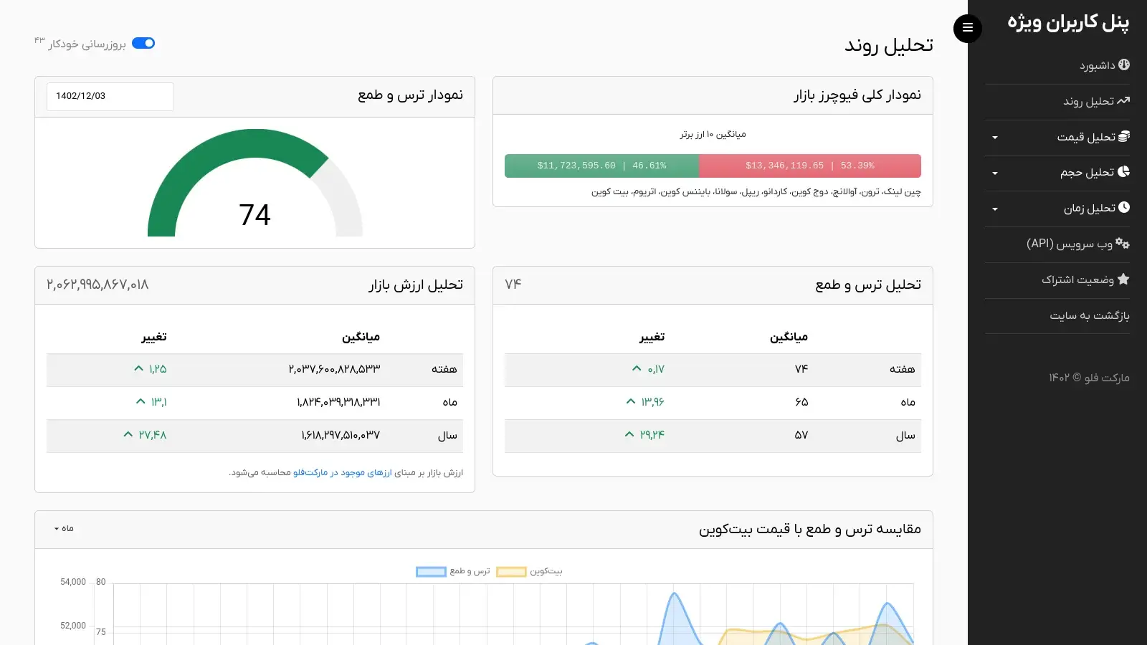Click the 54,000 axis label on chart
The image size is (1147, 645).
(x=73, y=582)
